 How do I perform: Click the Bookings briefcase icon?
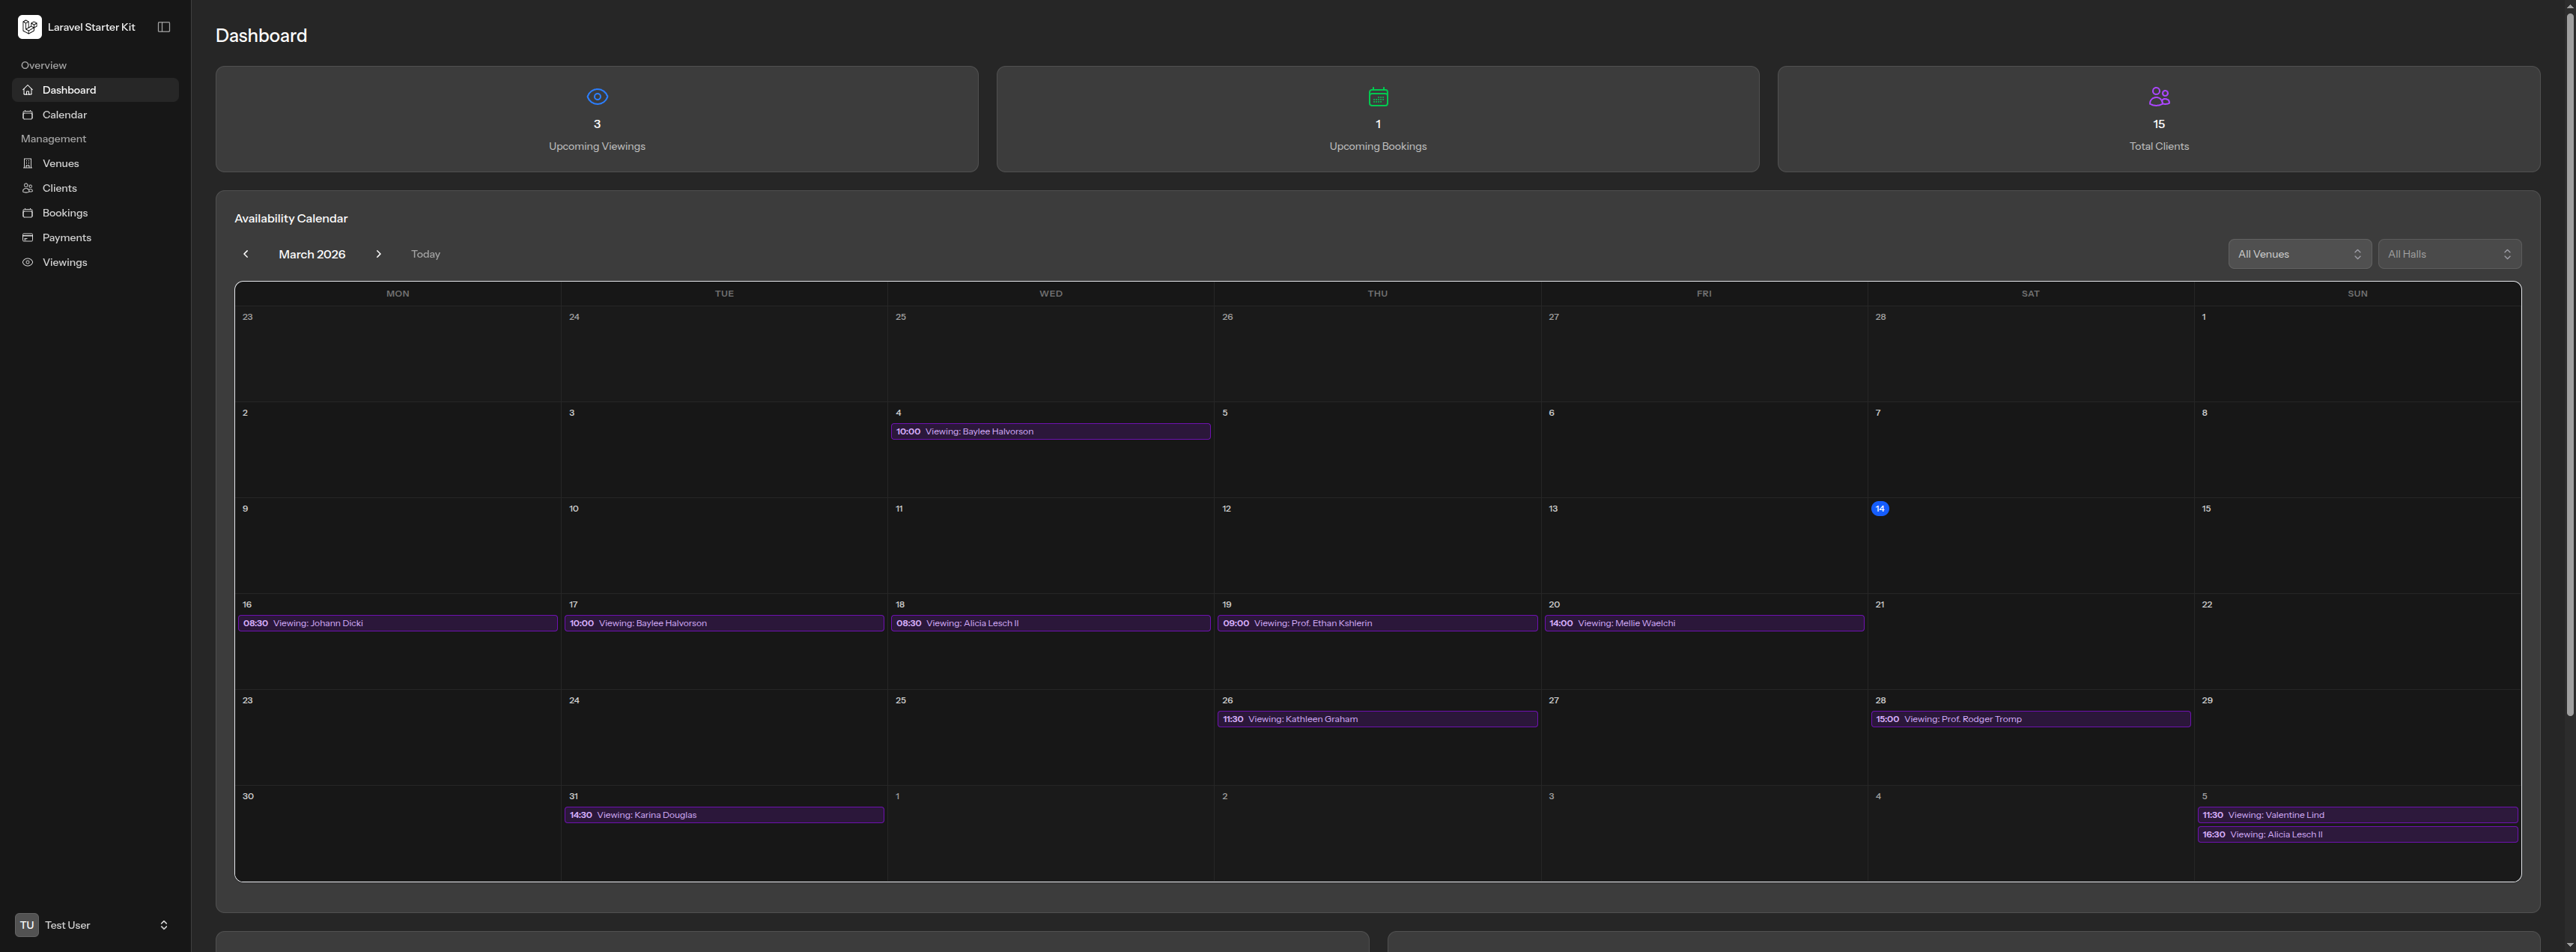[29, 212]
